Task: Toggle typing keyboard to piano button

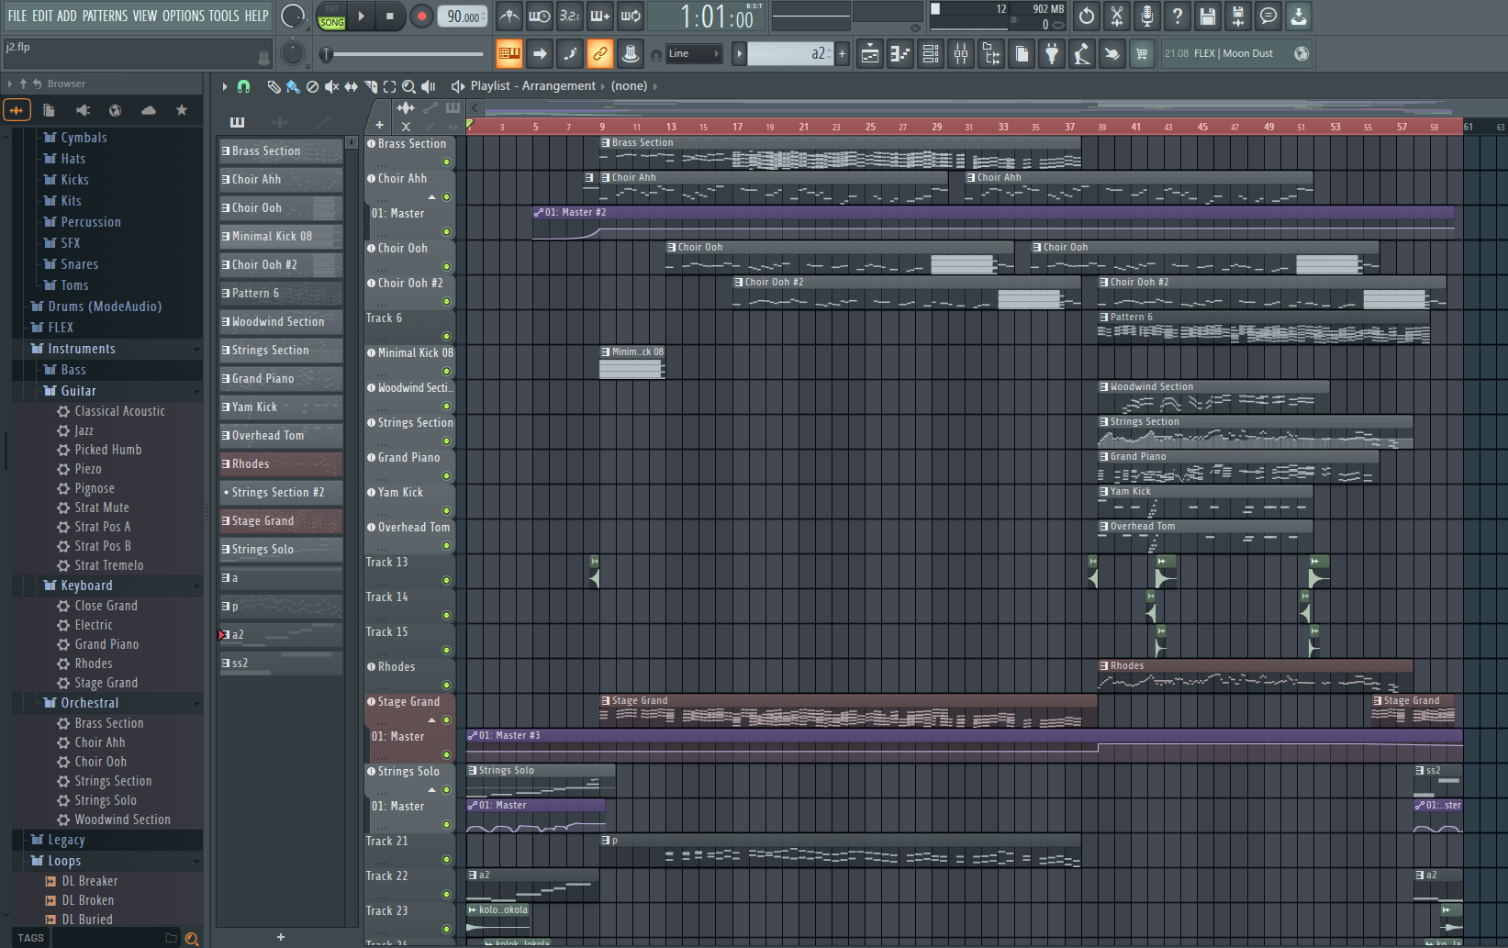Action: [509, 54]
